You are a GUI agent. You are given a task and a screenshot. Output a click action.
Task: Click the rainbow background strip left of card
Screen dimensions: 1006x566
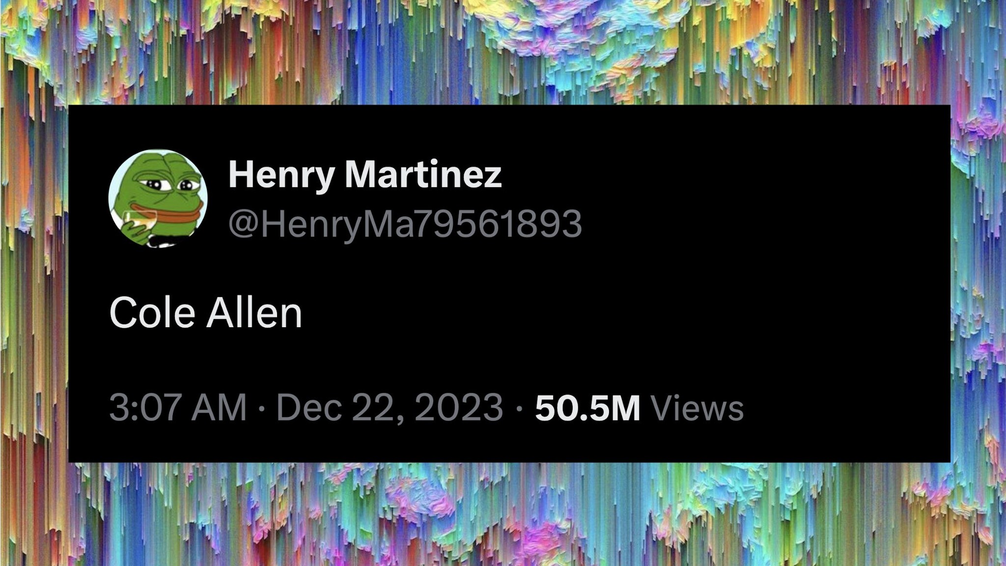click(x=33, y=283)
